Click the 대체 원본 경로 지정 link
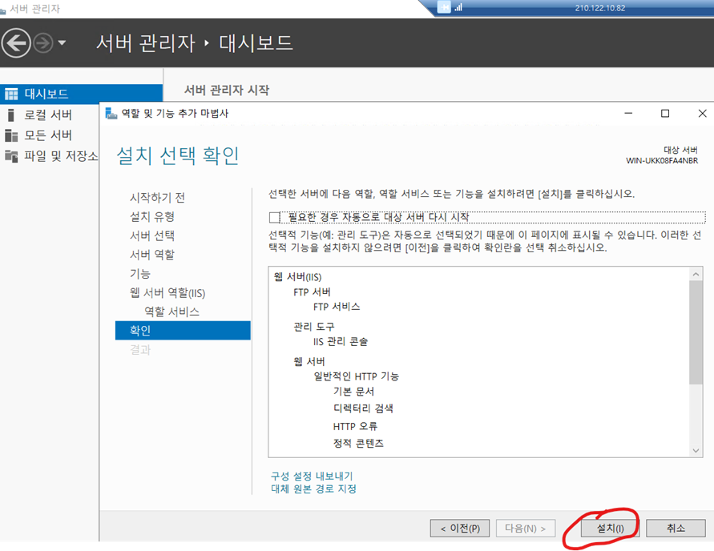The image size is (714, 551). click(x=314, y=489)
